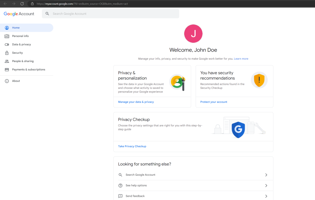Open Security in the sidebar
315x200 pixels.
pyautogui.click(x=26, y=53)
